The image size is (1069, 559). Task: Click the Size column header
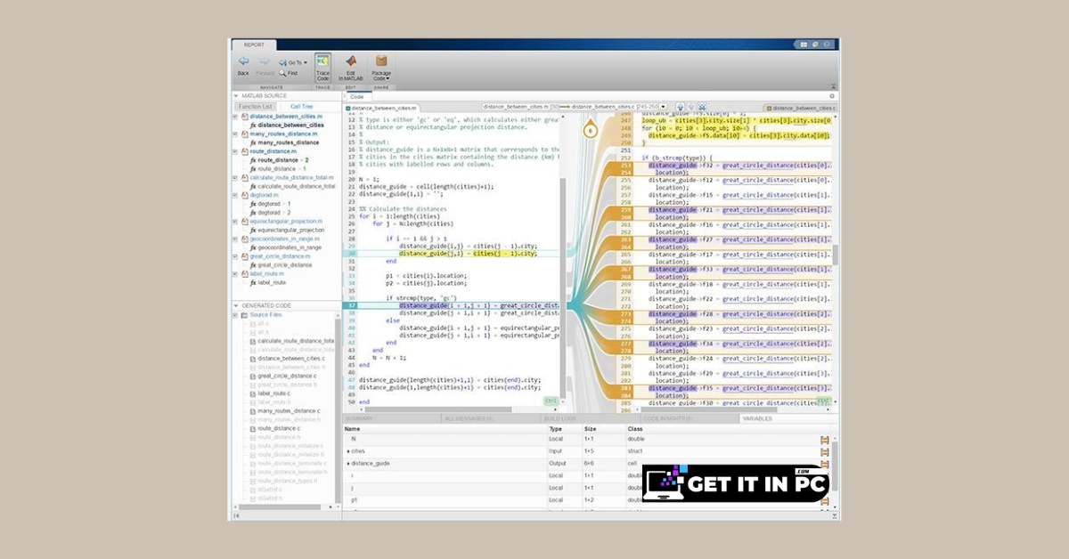coord(591,429)
